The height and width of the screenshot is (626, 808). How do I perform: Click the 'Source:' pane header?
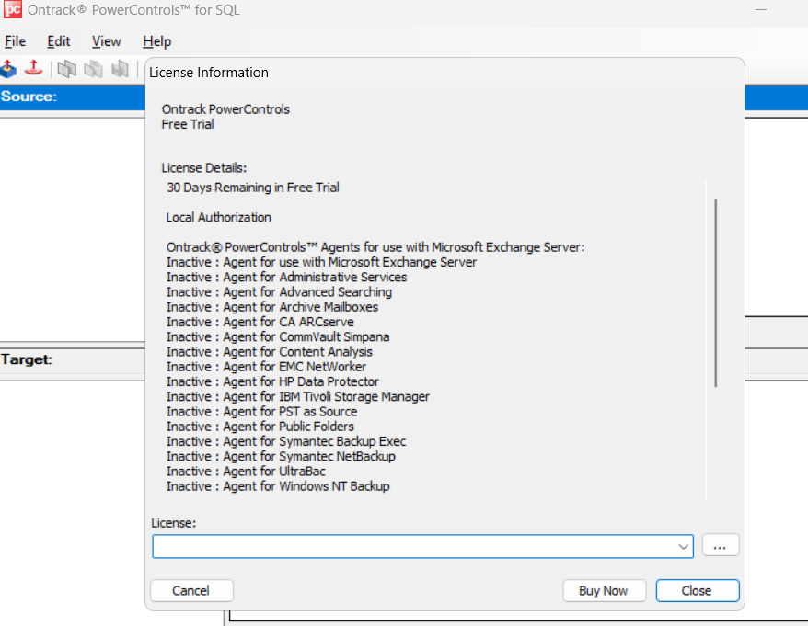29,97
